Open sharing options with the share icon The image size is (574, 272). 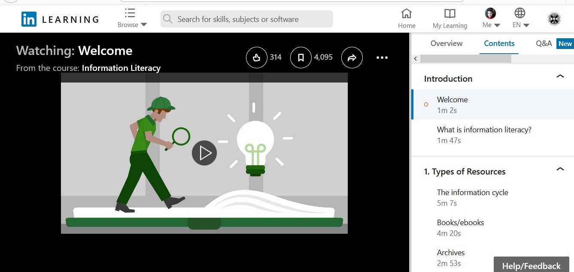(352, 57)
